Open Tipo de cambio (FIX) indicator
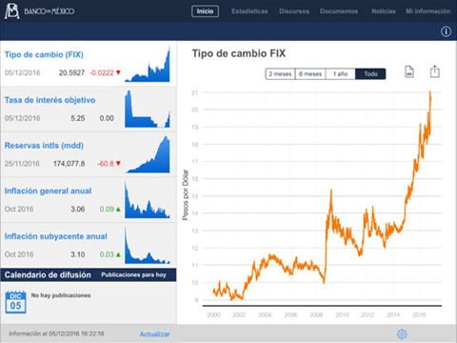This screenshot has height=343, width=457. 89,64
